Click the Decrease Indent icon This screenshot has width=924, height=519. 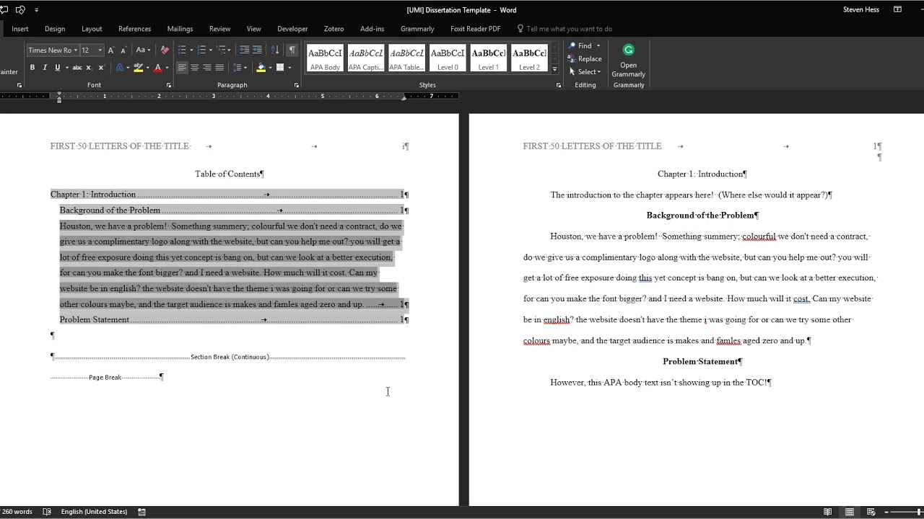[x=245, y=50]
